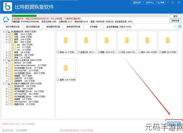Click the monitor icon beside 官方网站
The width and height of the screenshot is (183, 133).
tap(3, 130)
